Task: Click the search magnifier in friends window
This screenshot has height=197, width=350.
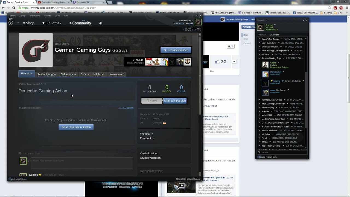Action: [259, 152]
